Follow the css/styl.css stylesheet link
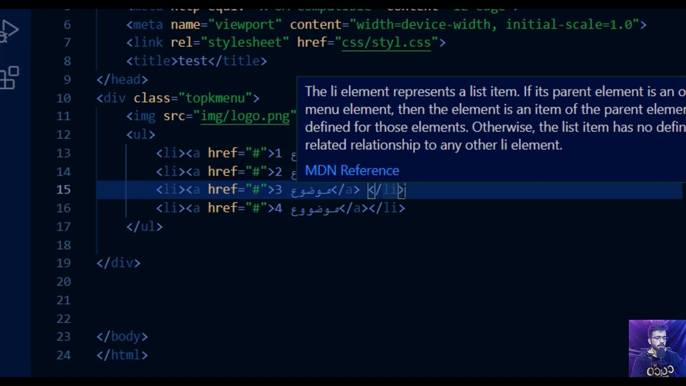Viewport: 686px width, 386px height. tap(386, 43)
